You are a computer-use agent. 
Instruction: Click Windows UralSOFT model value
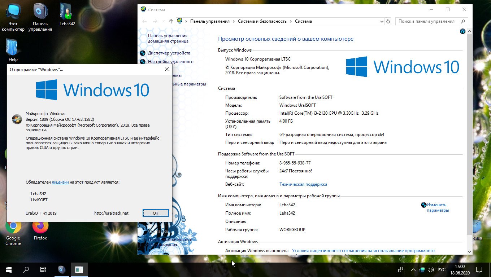pos(297,105)
